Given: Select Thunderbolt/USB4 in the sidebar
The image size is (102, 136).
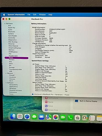Looking at the screenshot, I should [15, 70].
